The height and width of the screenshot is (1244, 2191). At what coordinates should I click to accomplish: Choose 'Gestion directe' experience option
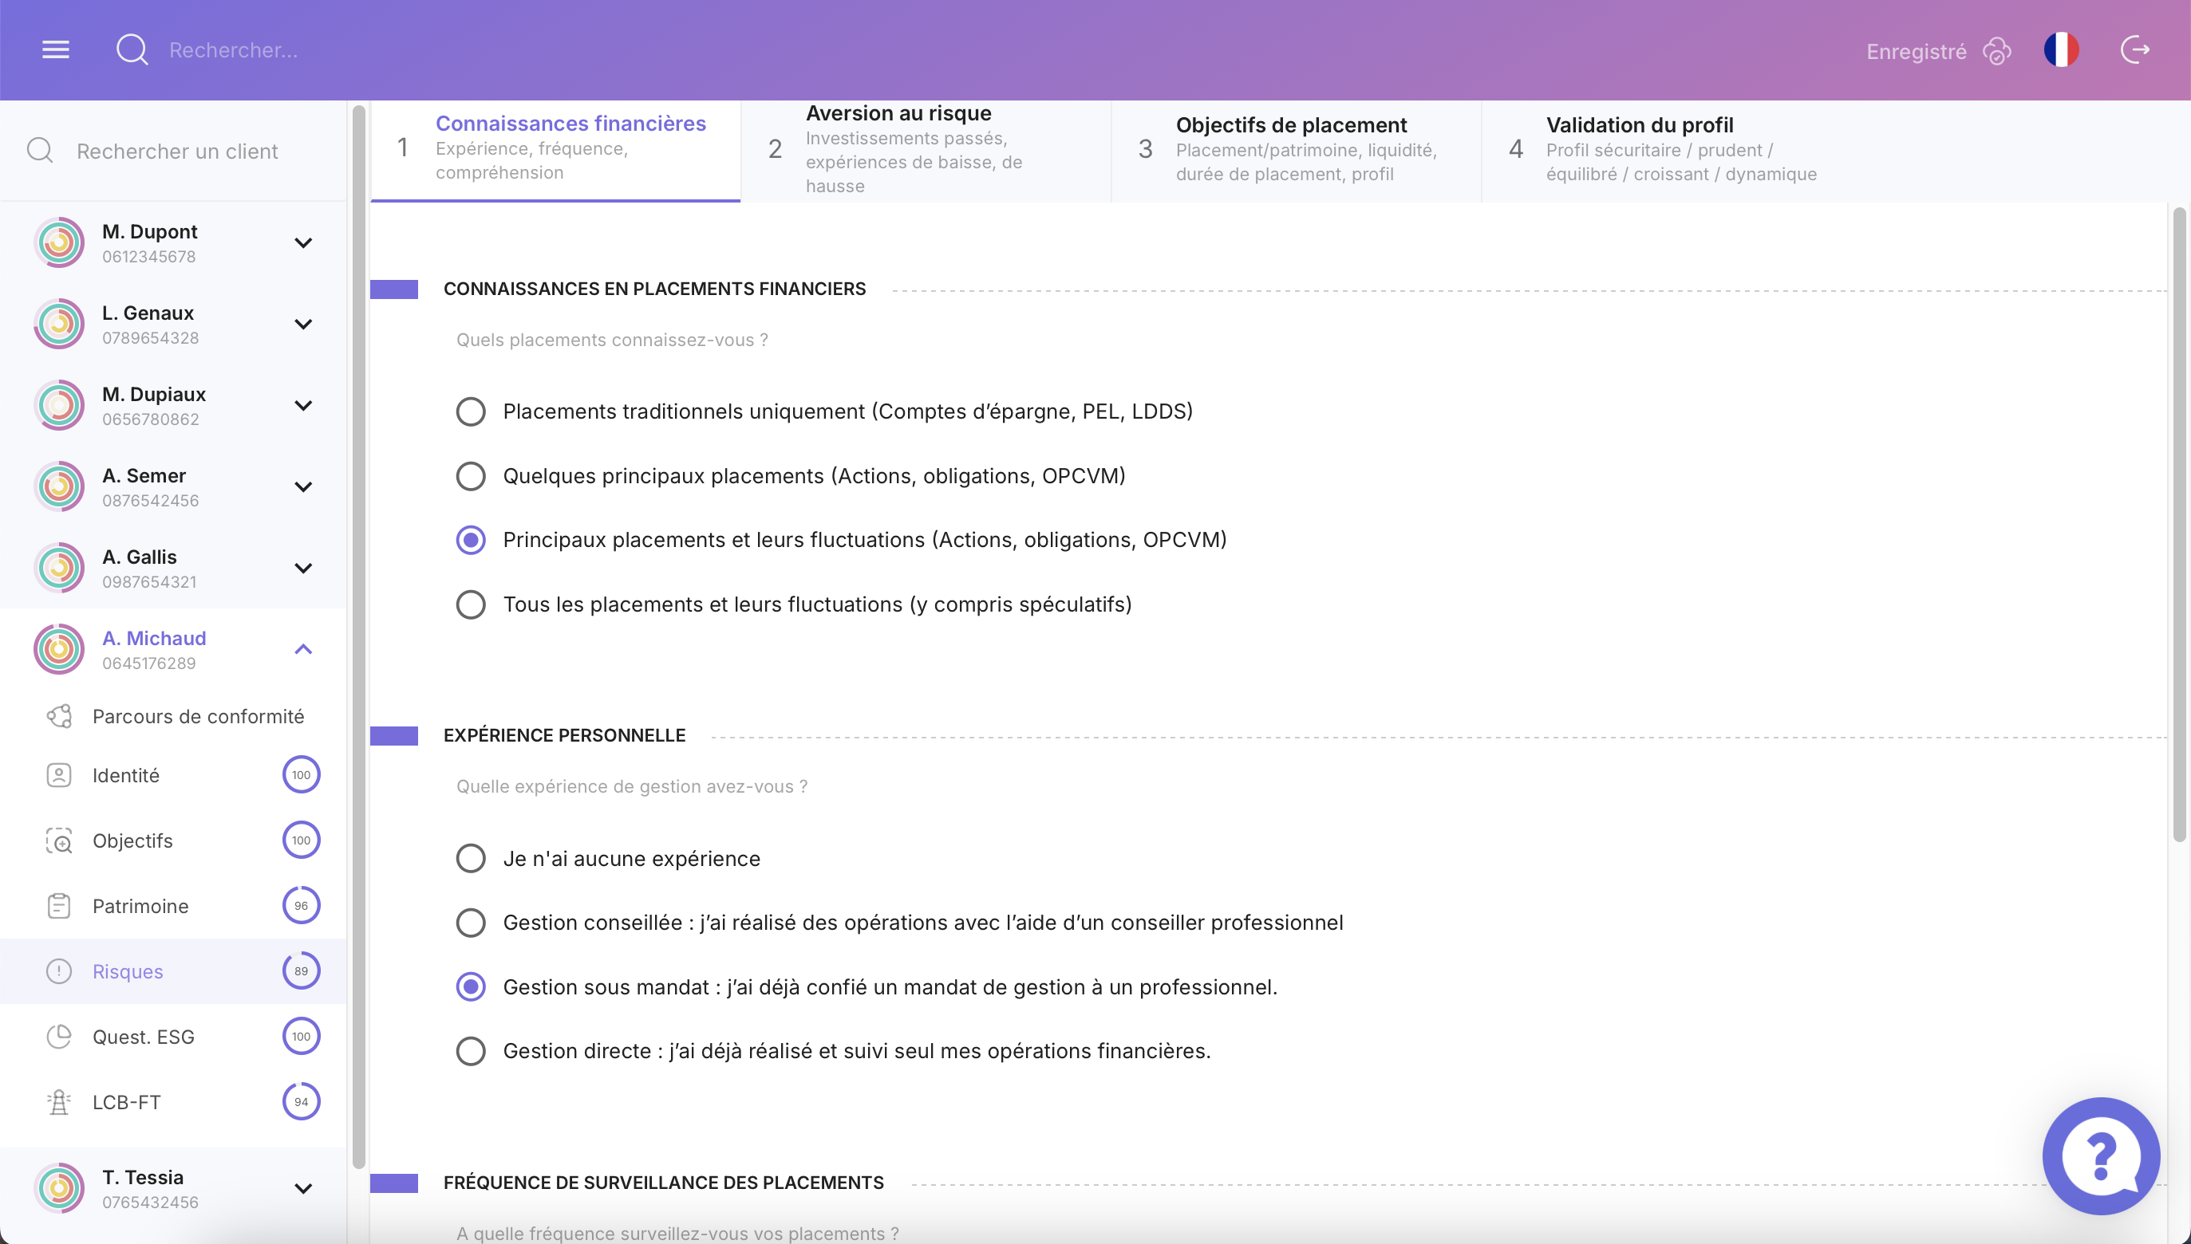coord(470,1051)
